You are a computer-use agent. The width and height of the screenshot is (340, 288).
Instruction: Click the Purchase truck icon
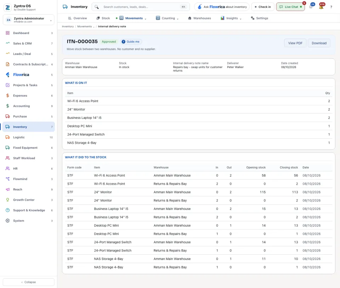coord(7,116)
